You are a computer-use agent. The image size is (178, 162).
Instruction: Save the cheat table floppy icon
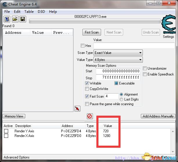pos(23,19)
